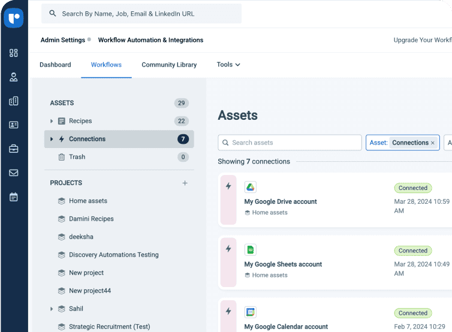This screenshot has height=332, width=452.
Task: Open the companies building icon in the sidebar
Action: pyautogui.click(x=14, y=101)
